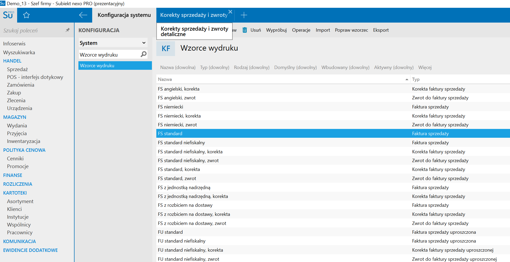Open Asortyment module
The image size is (510, 262).
(20, 201)
